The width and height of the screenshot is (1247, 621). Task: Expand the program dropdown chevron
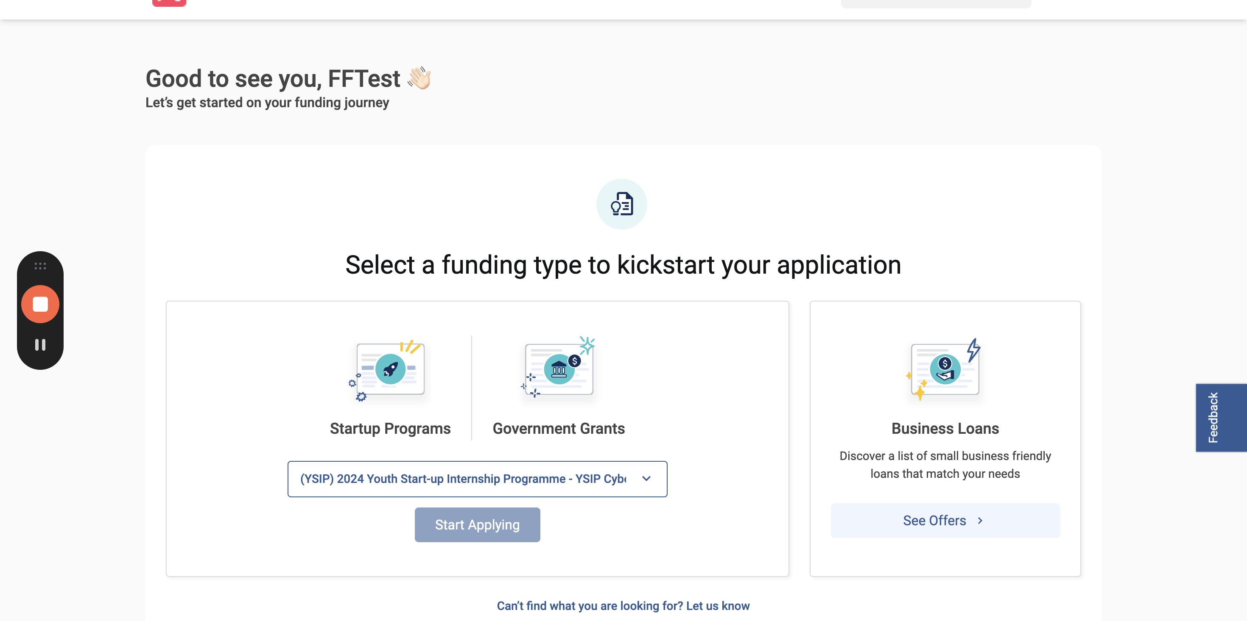tap(646, 479)
